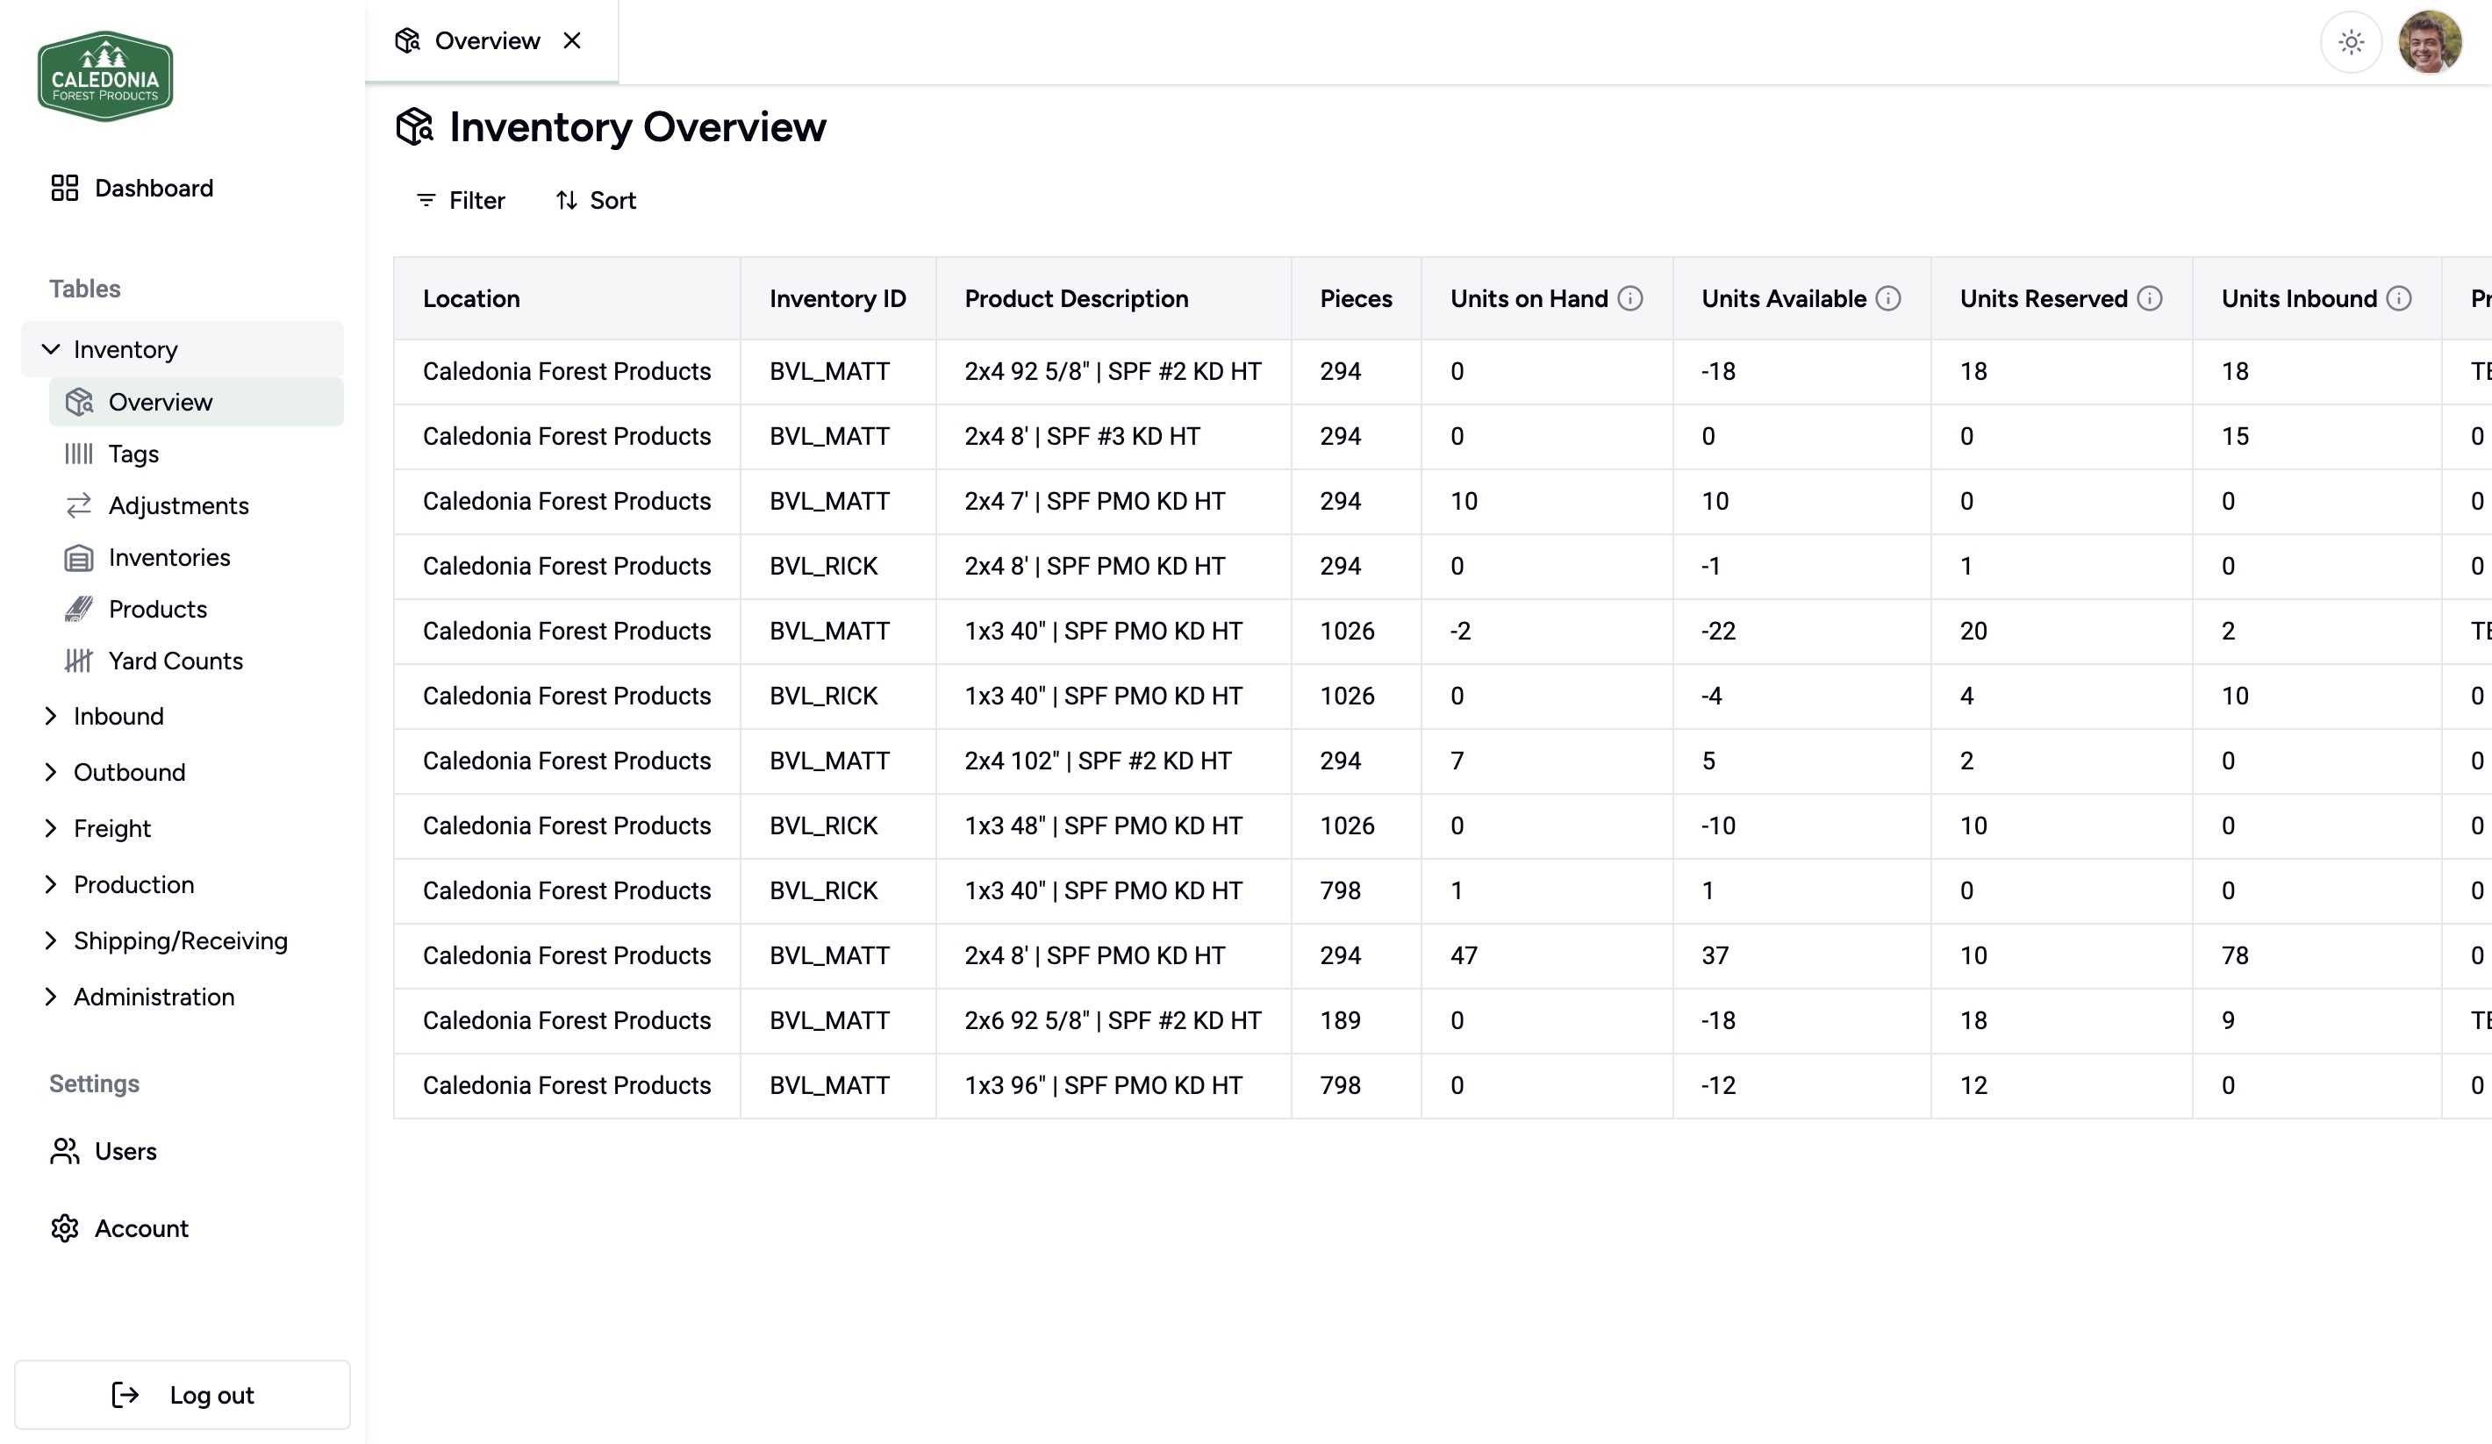
Task: Click the Account gear icon
Action: [64, 1228]
